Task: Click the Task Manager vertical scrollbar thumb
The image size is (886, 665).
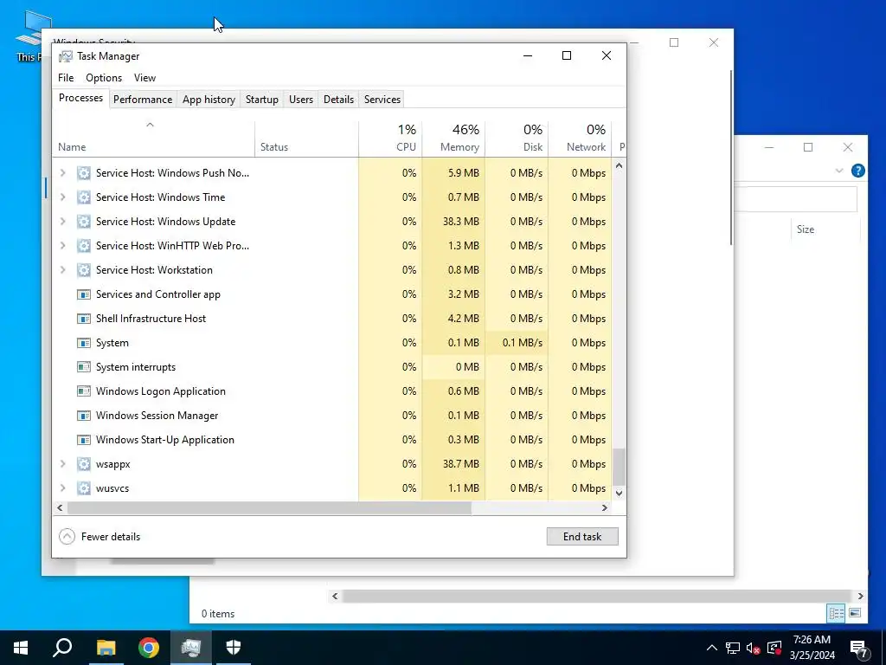Action: pos(619,467)
